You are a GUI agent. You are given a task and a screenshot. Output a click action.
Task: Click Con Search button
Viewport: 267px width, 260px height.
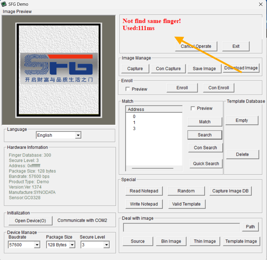click(x=205, y=148)
